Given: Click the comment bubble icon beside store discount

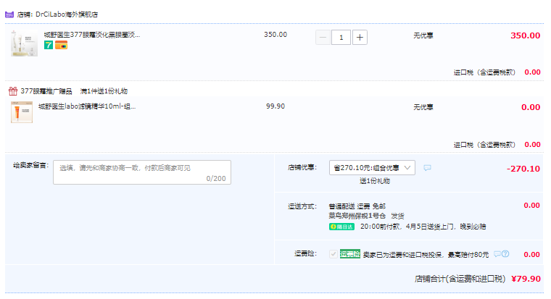Looking at the screenshot, I should [x=427, y=168].
